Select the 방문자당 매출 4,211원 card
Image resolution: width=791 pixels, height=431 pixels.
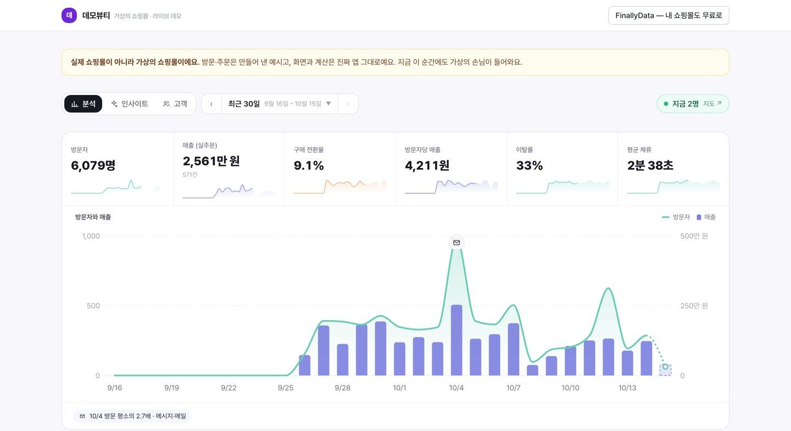click(x=451, y=169)
